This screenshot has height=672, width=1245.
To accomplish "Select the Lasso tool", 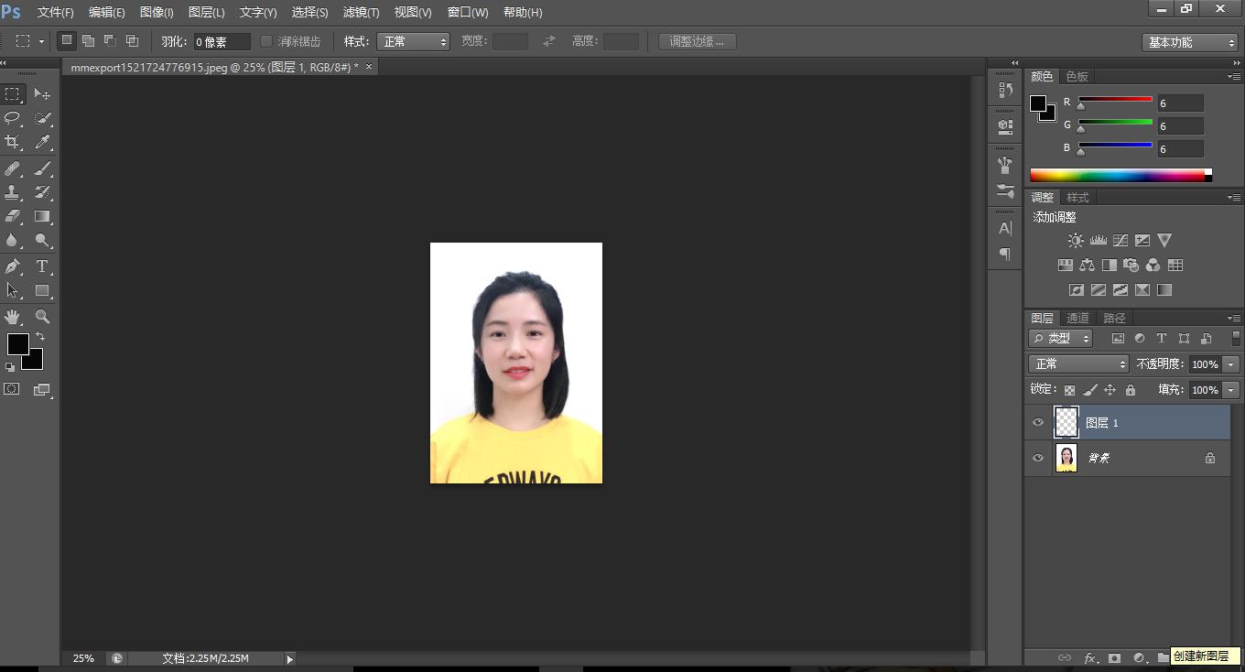I will tap(13, 118).
